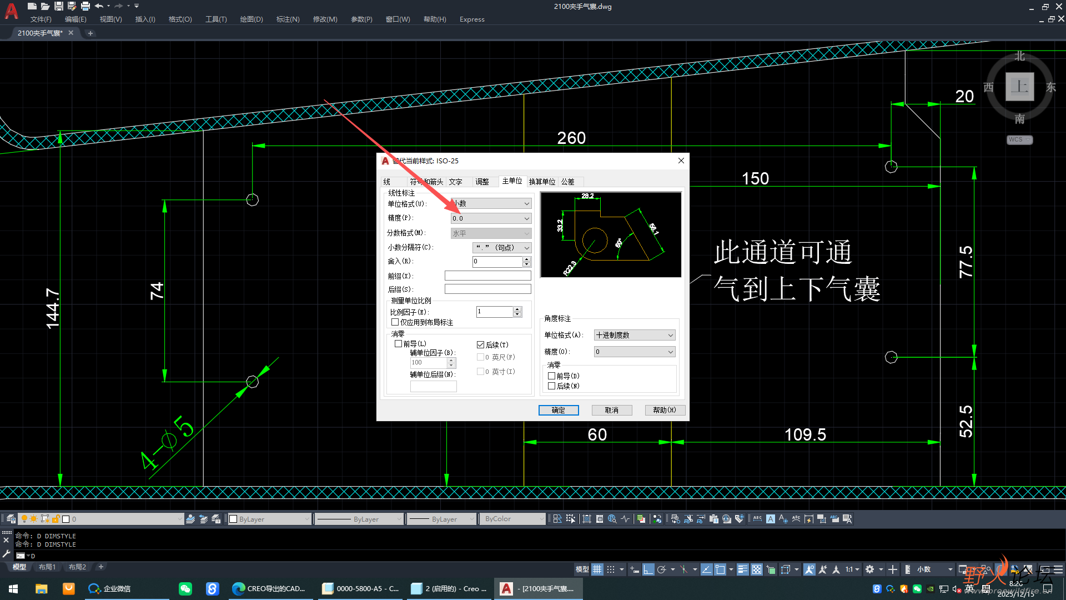Click the 确定 (OK) button
Screen dimensions: 1066x600
click(x=558, y=410)
